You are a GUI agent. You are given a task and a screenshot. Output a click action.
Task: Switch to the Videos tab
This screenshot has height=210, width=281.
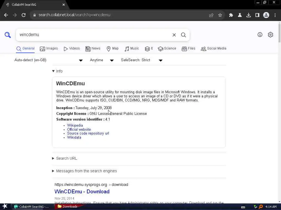click(x=72, y=49)
